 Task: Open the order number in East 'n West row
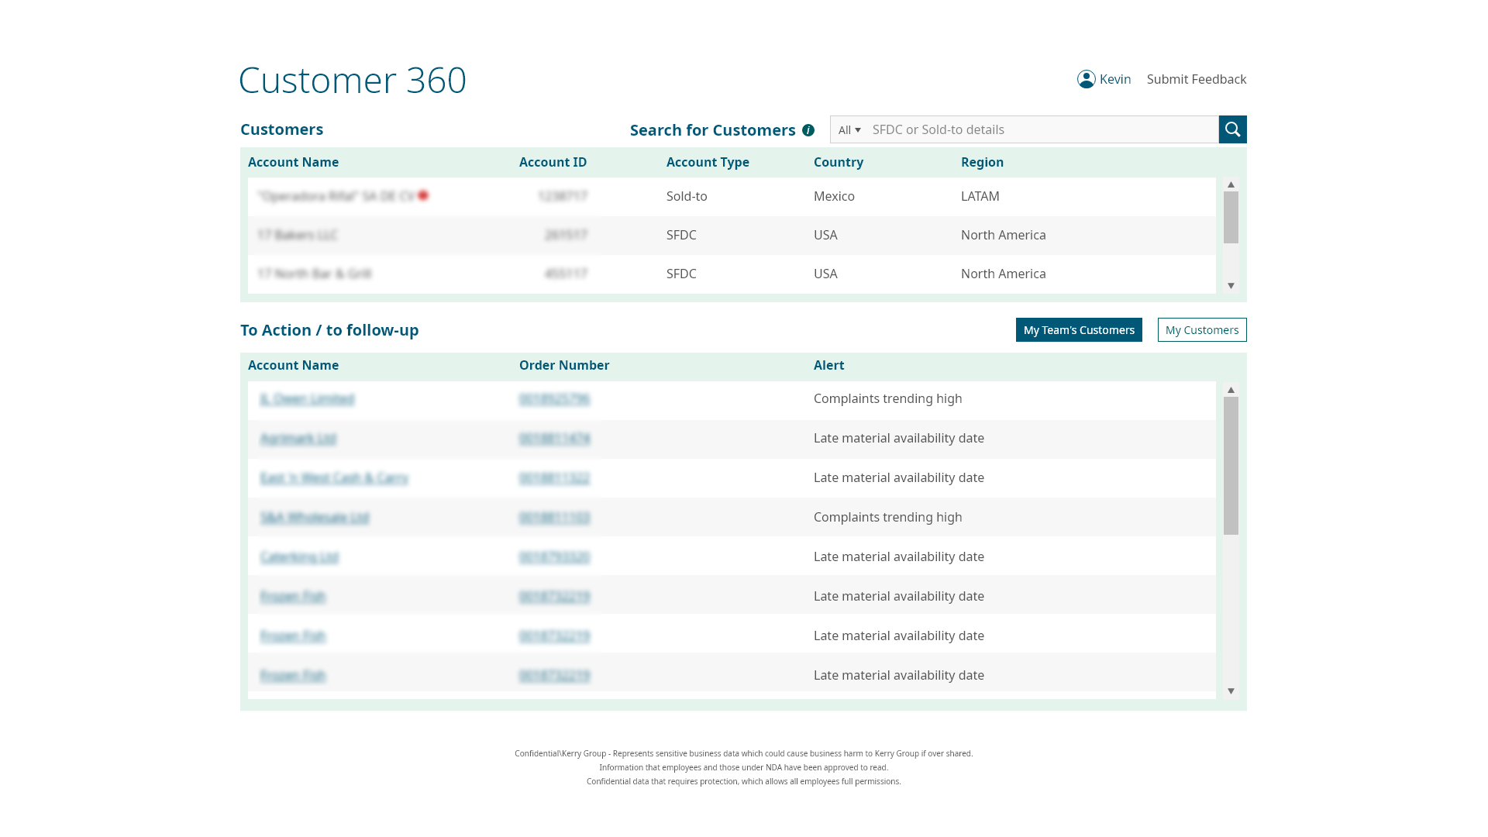tap(554, 477)
